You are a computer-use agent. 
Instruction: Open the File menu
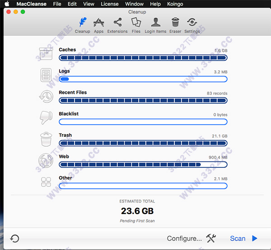pos(57,4)
